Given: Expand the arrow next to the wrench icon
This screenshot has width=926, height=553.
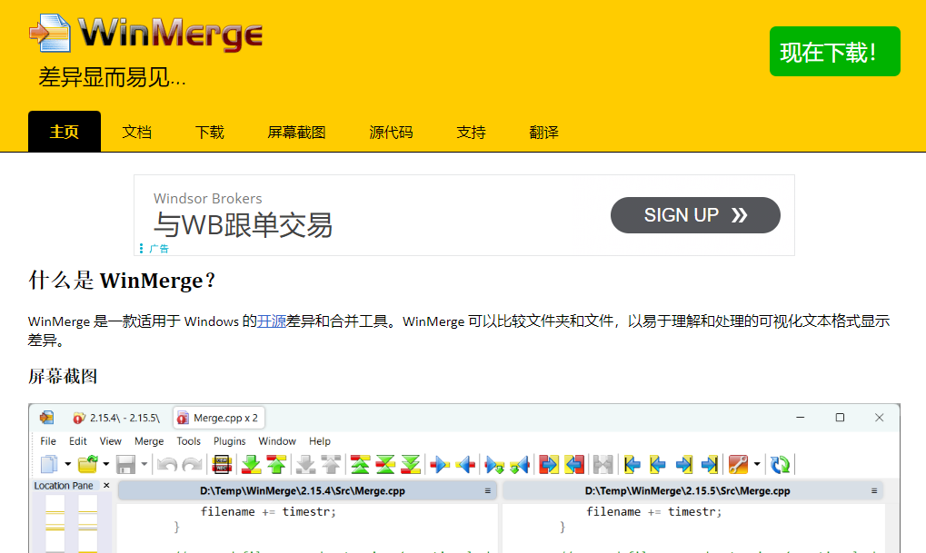Looking at the screenshot, I should click(x=755, y=464).
